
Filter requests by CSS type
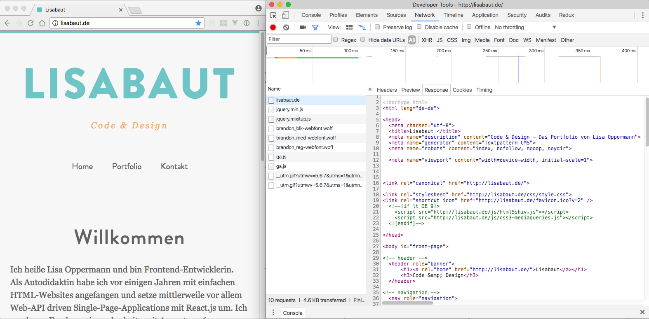452,40
